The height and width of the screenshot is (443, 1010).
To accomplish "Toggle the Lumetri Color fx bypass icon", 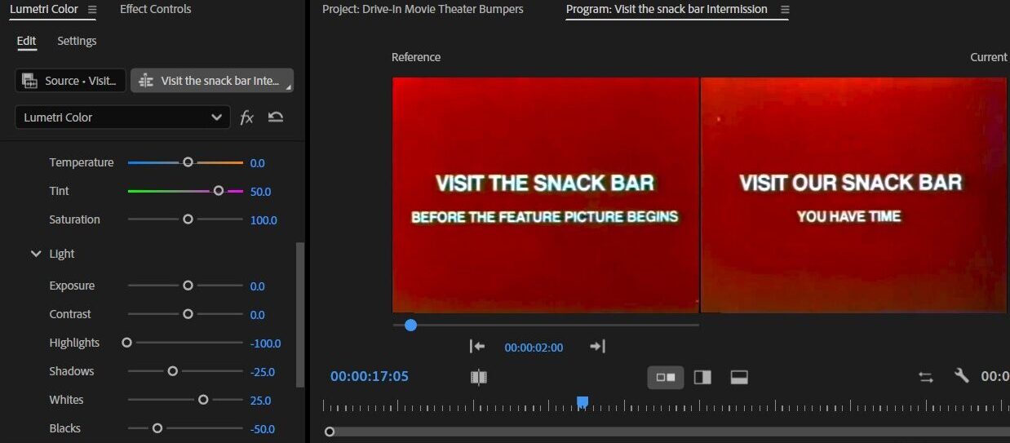I will click(247, 117).
